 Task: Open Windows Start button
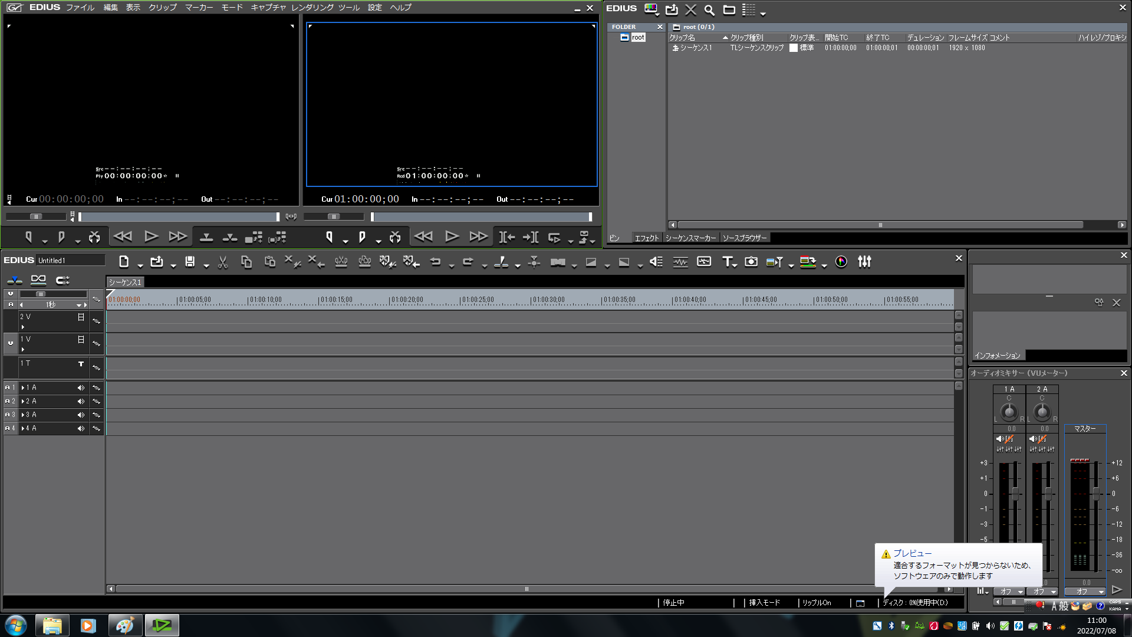coord(16,625)
